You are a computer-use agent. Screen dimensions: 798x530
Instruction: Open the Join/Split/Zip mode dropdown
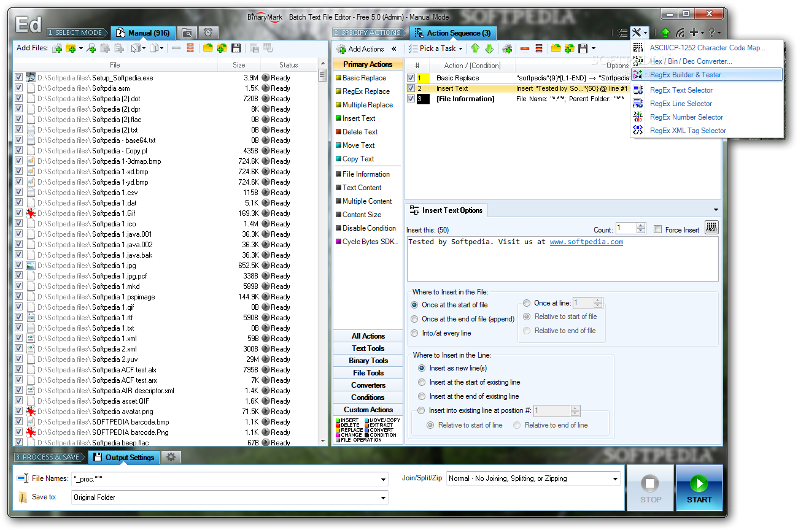pos(615,479)
